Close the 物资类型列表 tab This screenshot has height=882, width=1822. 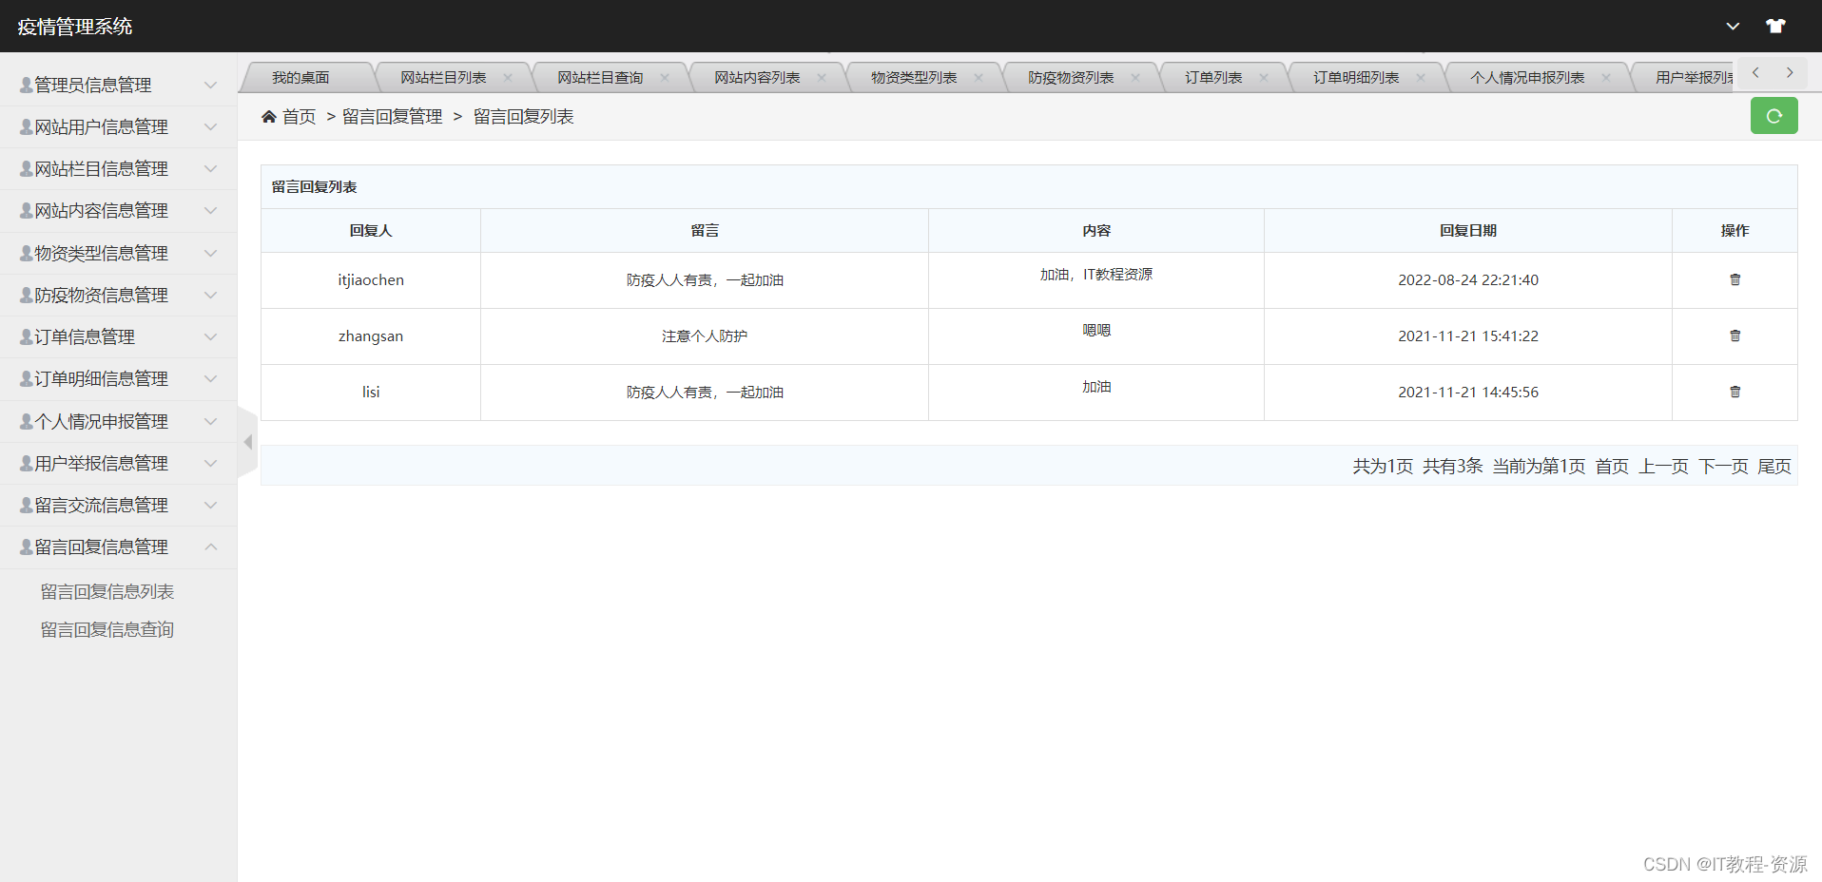pos(979,78)
